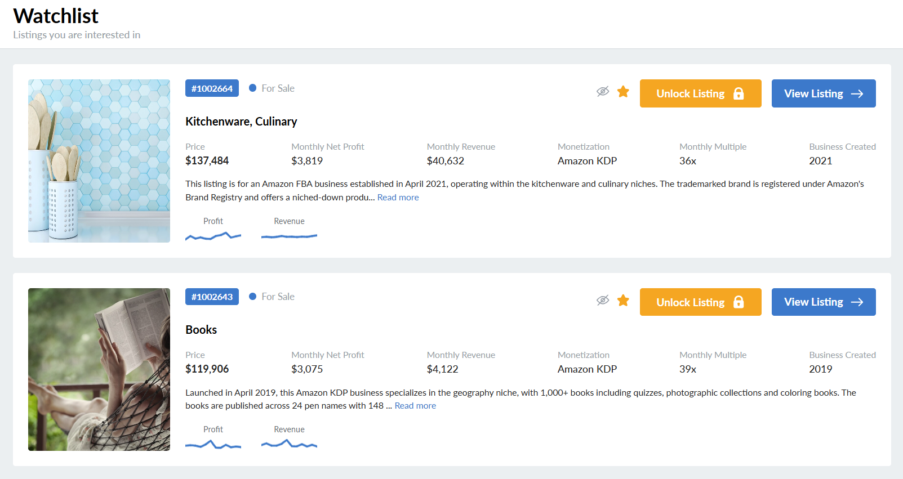This screenshot has height=479, width=903.
Task: Expand Read more on Kitchenware description
Action: (x=398, y=198)
